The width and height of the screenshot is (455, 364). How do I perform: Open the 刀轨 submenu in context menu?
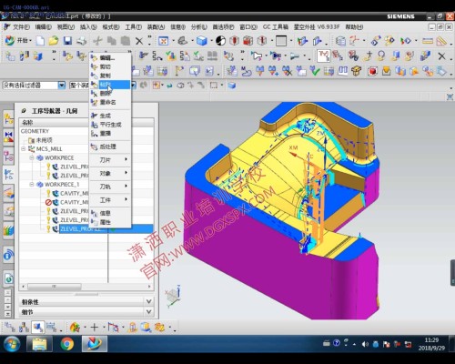[x=111, y=187]
